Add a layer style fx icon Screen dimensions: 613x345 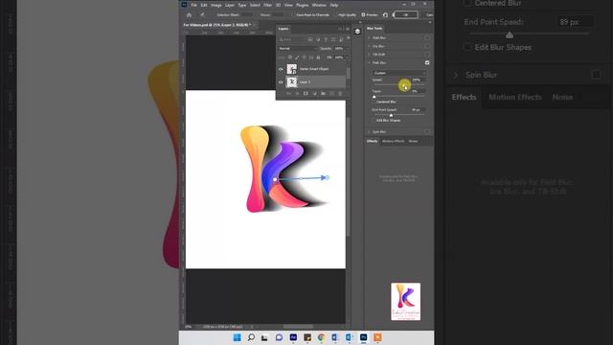[x=297, y=94]
